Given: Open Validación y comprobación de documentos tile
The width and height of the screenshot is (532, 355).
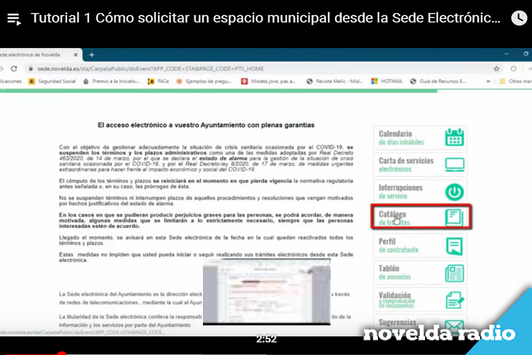Looking at the screenshot, I should 420,299.
